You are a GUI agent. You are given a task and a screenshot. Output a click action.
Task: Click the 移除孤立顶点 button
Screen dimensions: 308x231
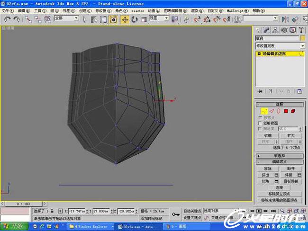(279, 194)
